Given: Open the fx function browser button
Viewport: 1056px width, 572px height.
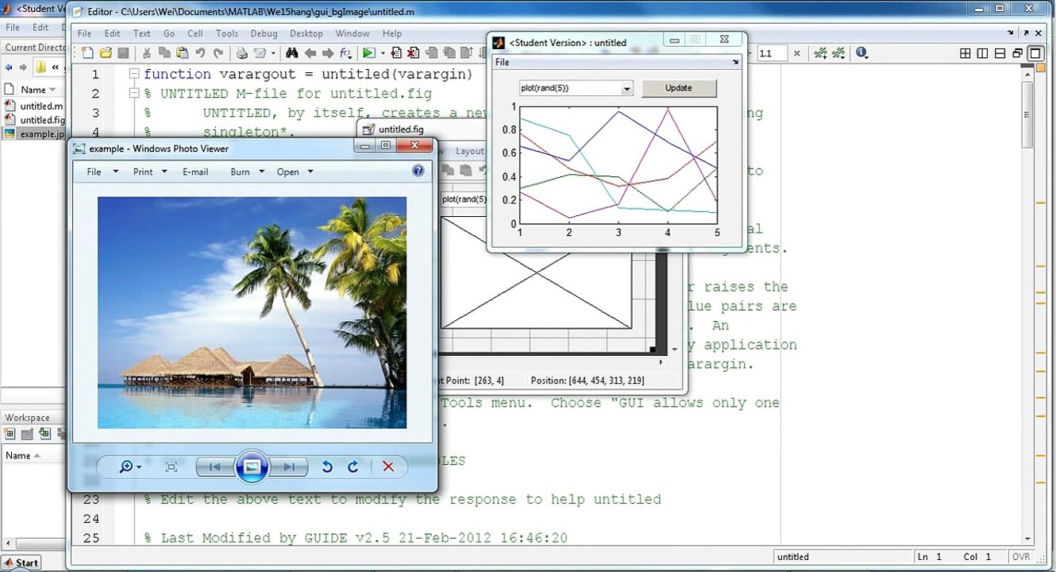Looking at the screenshot, I should 345,53.
